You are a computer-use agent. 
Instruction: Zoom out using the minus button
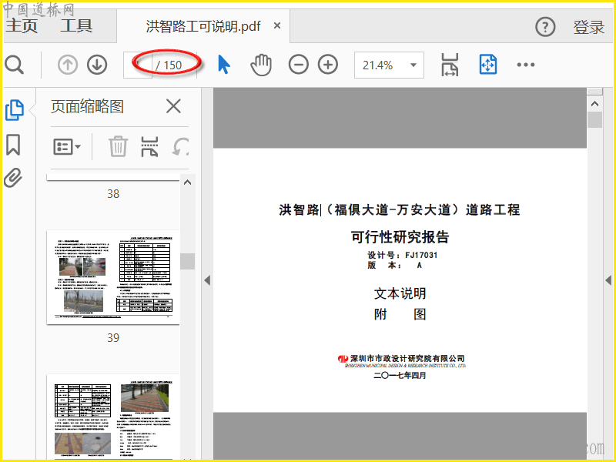click(299, 65)
